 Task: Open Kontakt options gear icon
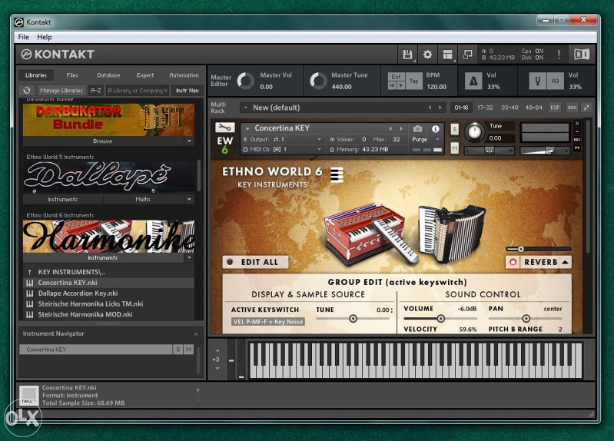click(x=427, y=55)
